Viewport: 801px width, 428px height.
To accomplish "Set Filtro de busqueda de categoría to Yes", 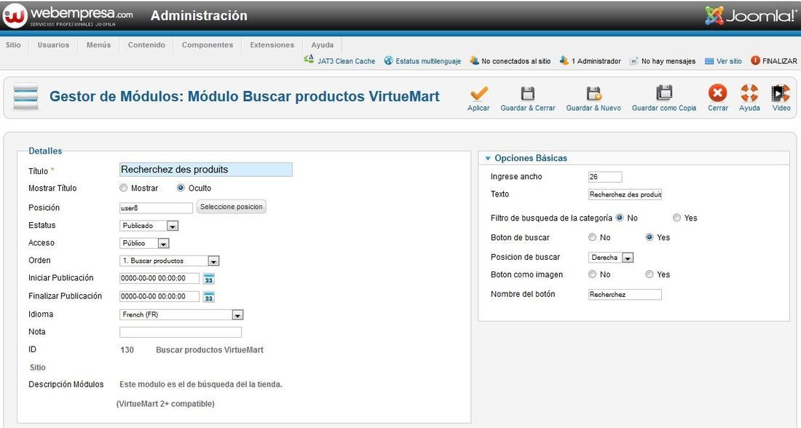I will click(677, 218).
